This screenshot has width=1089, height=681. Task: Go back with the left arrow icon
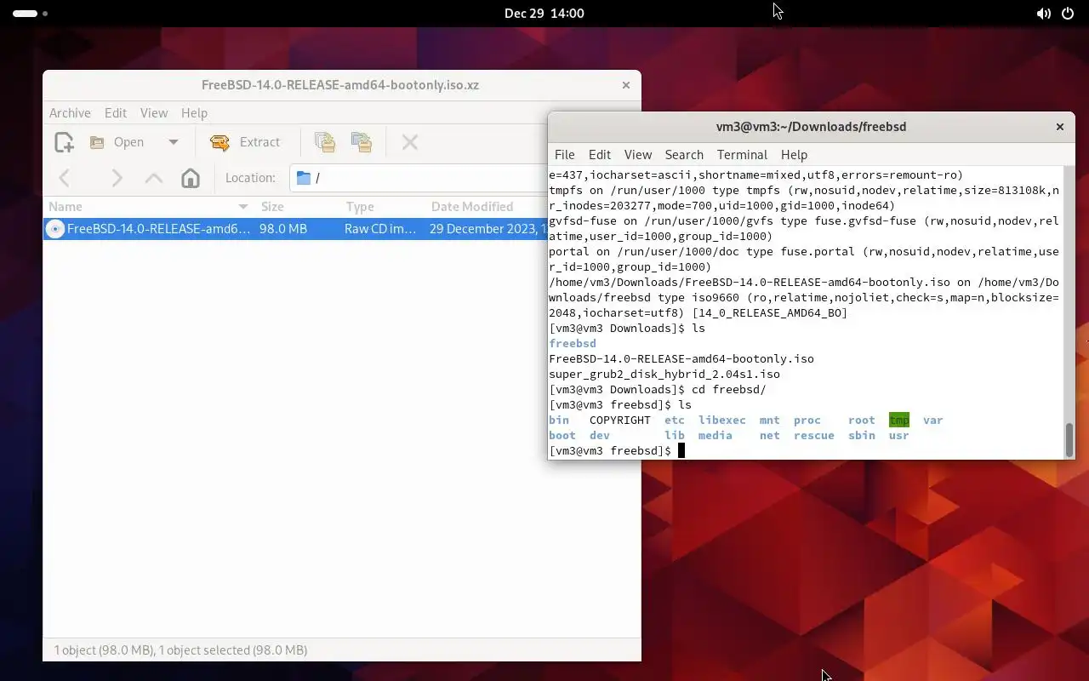tap(65, 178)
